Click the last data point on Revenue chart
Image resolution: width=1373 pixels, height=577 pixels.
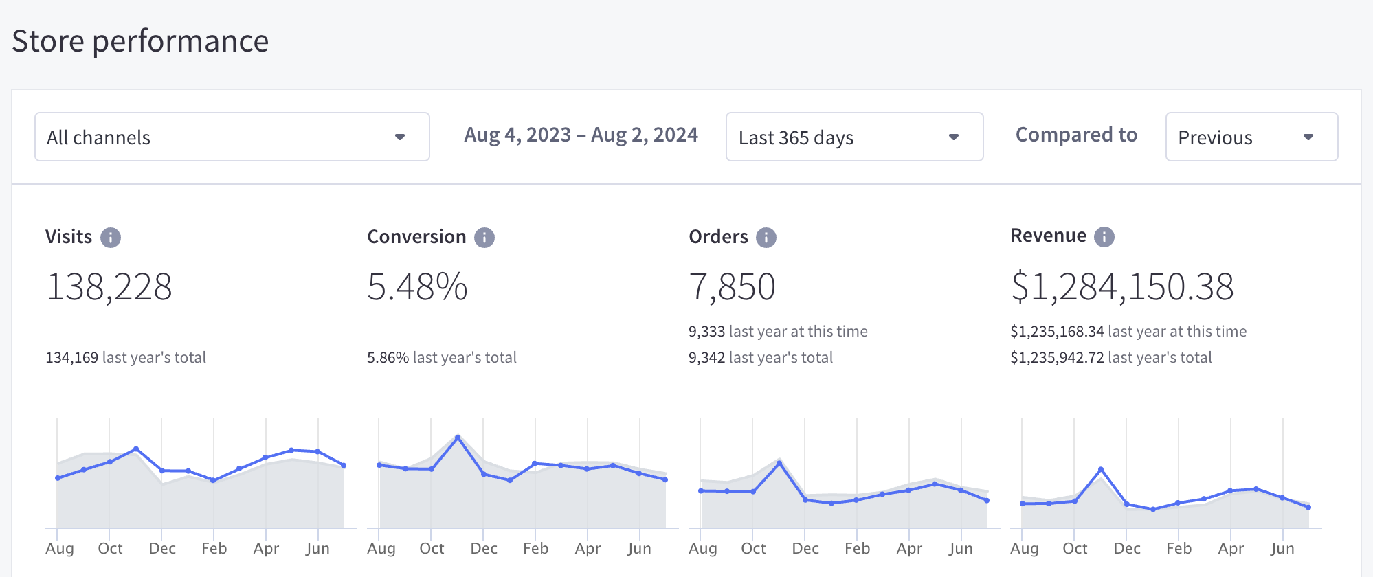1308,508
